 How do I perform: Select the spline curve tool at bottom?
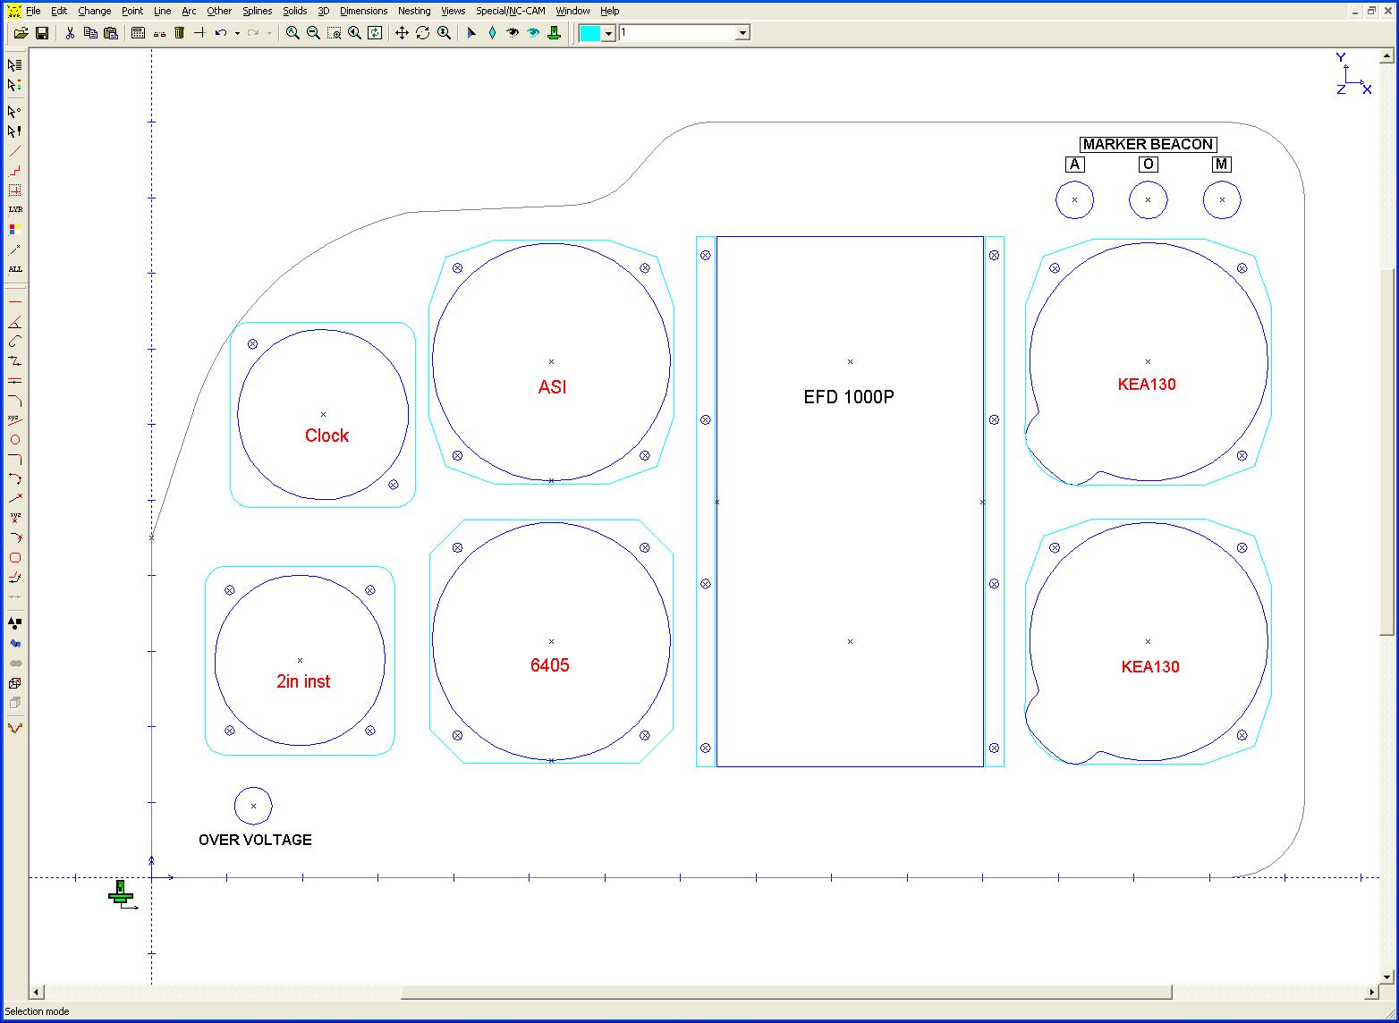click(x=15, y=728)
